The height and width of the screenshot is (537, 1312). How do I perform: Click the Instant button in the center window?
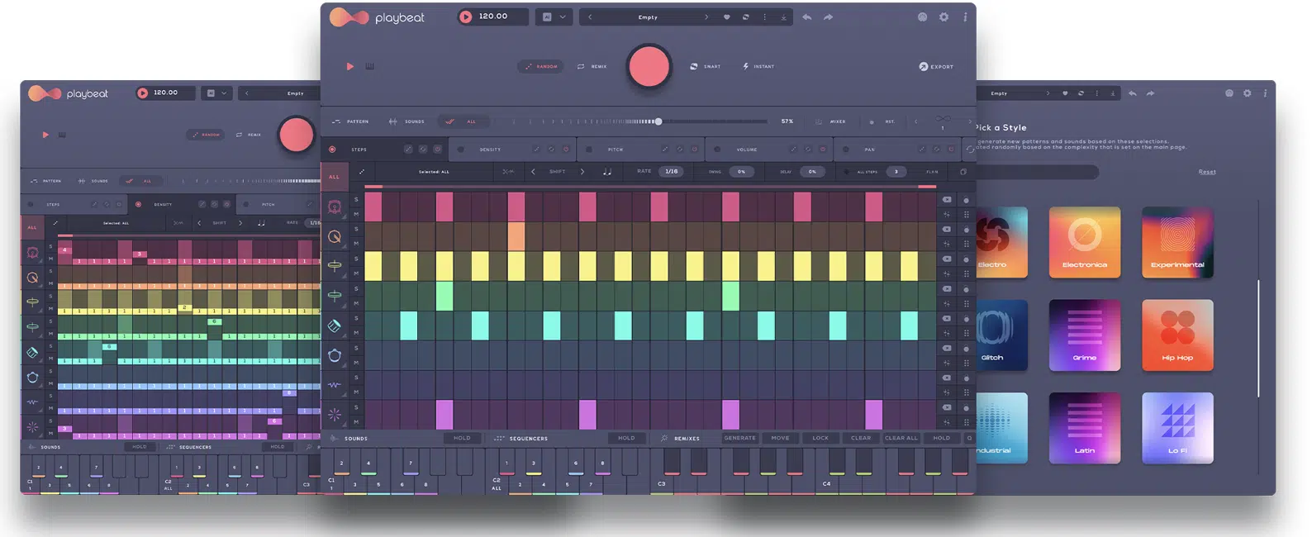coord(758,66)
